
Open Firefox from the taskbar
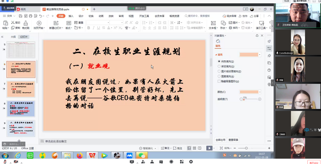click(x=79, y=156)
